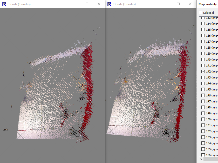The height and width of the screenshot is (163, 218).
Task: Click the left window's Clouds title bar
Action: point(39,4)
